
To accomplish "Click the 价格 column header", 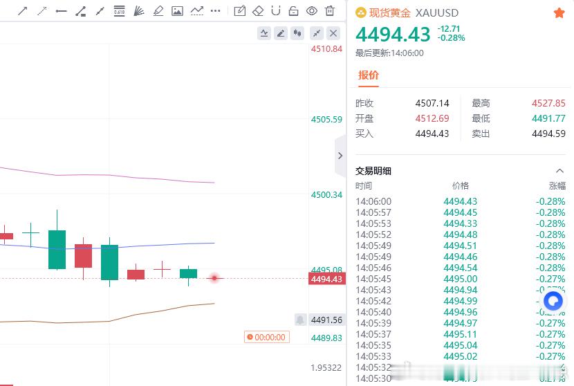I will click(460, 185).
